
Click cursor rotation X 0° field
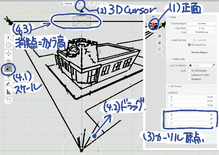[x=191, y=115]
